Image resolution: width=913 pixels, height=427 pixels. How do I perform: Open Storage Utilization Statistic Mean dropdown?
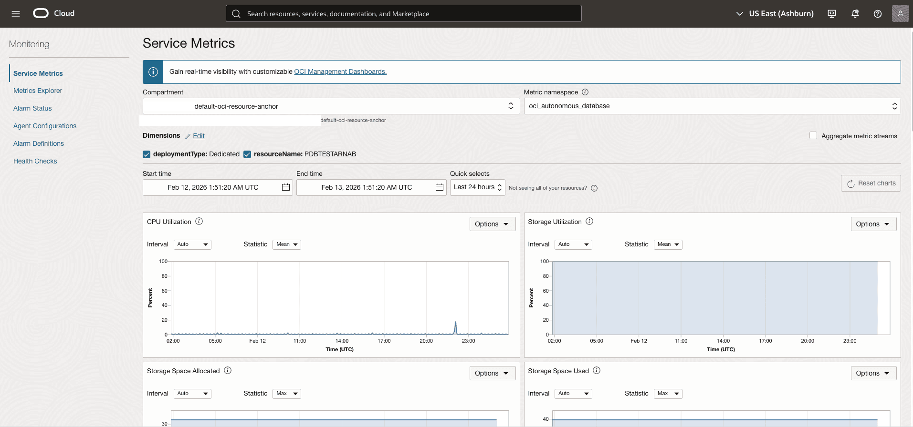668,244
